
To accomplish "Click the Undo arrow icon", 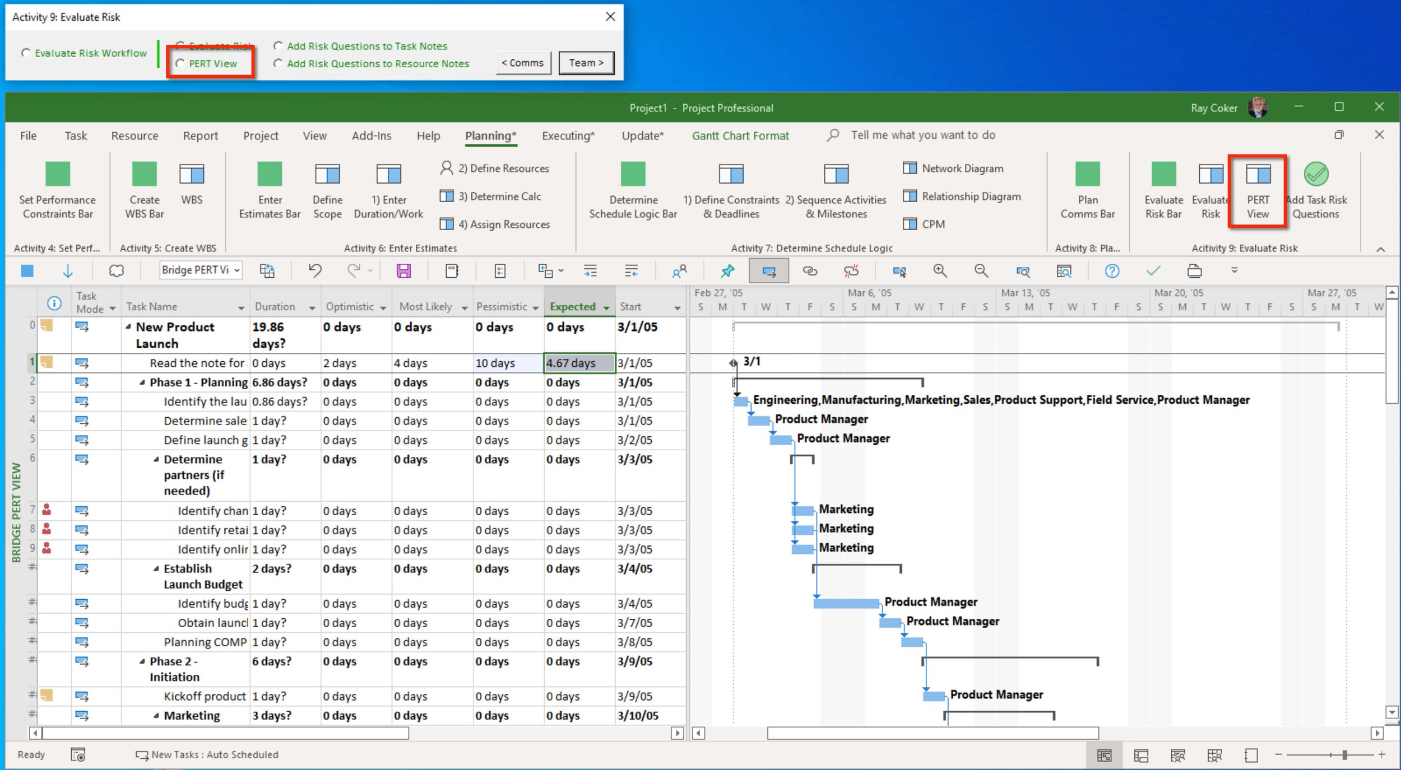I will point(315,271).
